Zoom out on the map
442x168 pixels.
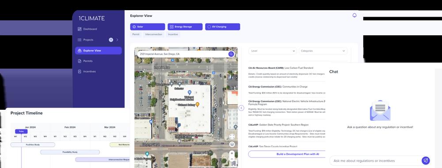tap(232, 159)
